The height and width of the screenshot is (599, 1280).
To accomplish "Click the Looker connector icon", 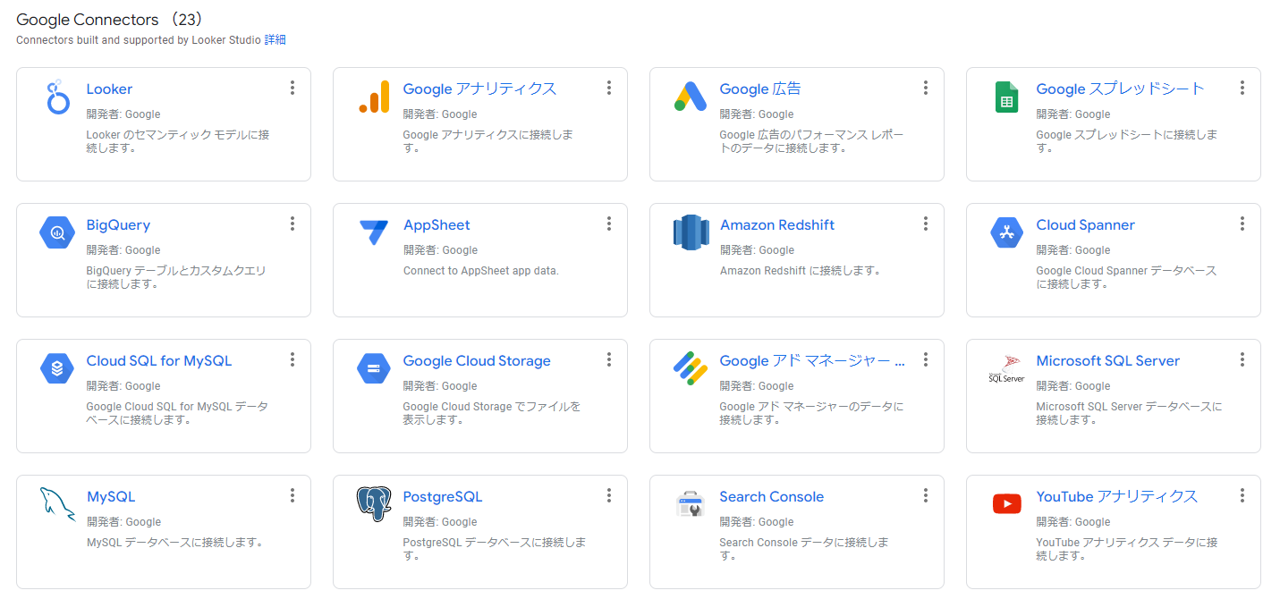I will tap(57, 97).
